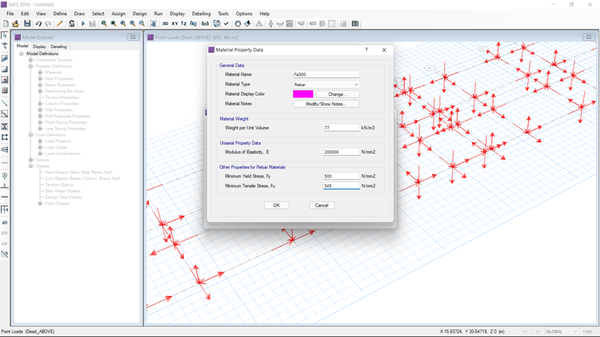The image size is (600, 337).
Task: Collapse the Property Definitions node
Action: coord(31,66)
